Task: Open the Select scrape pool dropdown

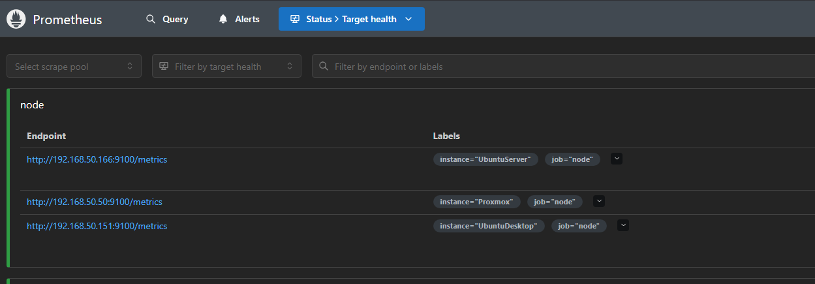Action: tap(74, 66)
